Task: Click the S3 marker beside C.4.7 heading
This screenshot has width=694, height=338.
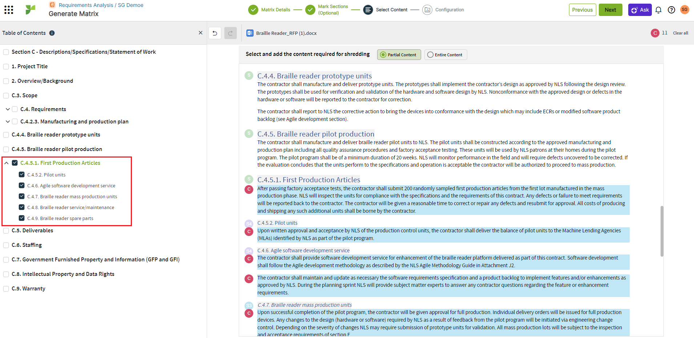Action: pos(249,305)
